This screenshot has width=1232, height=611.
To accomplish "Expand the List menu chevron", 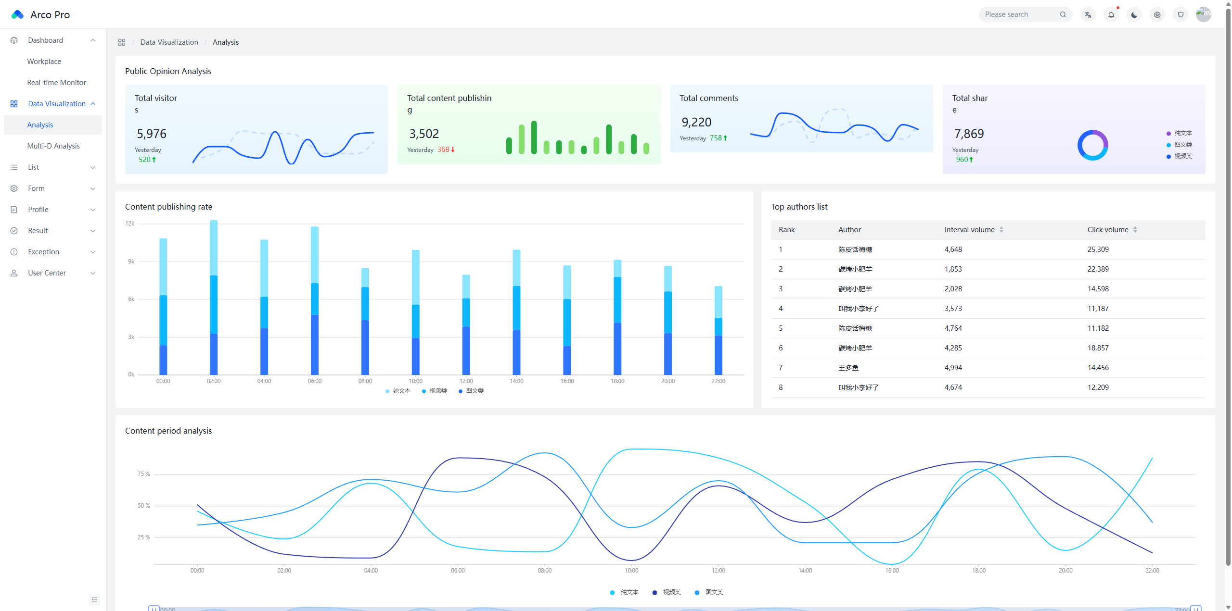I will (93, 167).
